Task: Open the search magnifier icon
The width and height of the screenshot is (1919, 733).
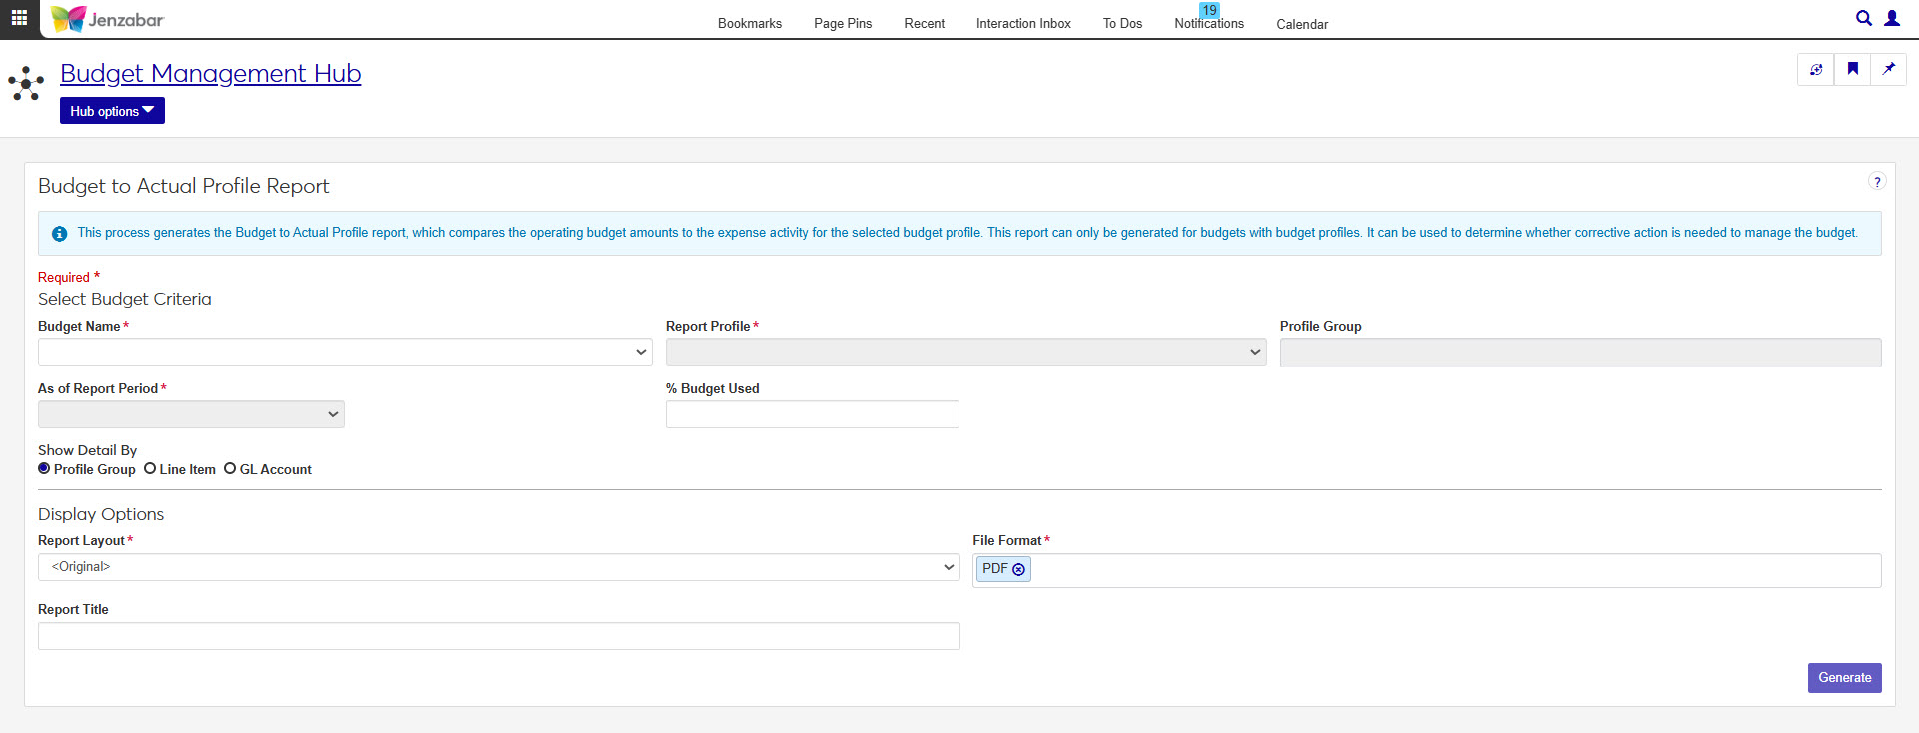Action: click(1863, 18)
